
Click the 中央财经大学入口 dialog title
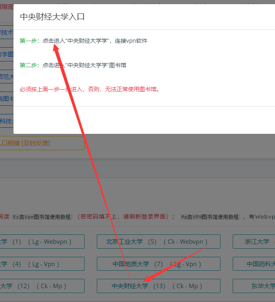coord(52,17)
